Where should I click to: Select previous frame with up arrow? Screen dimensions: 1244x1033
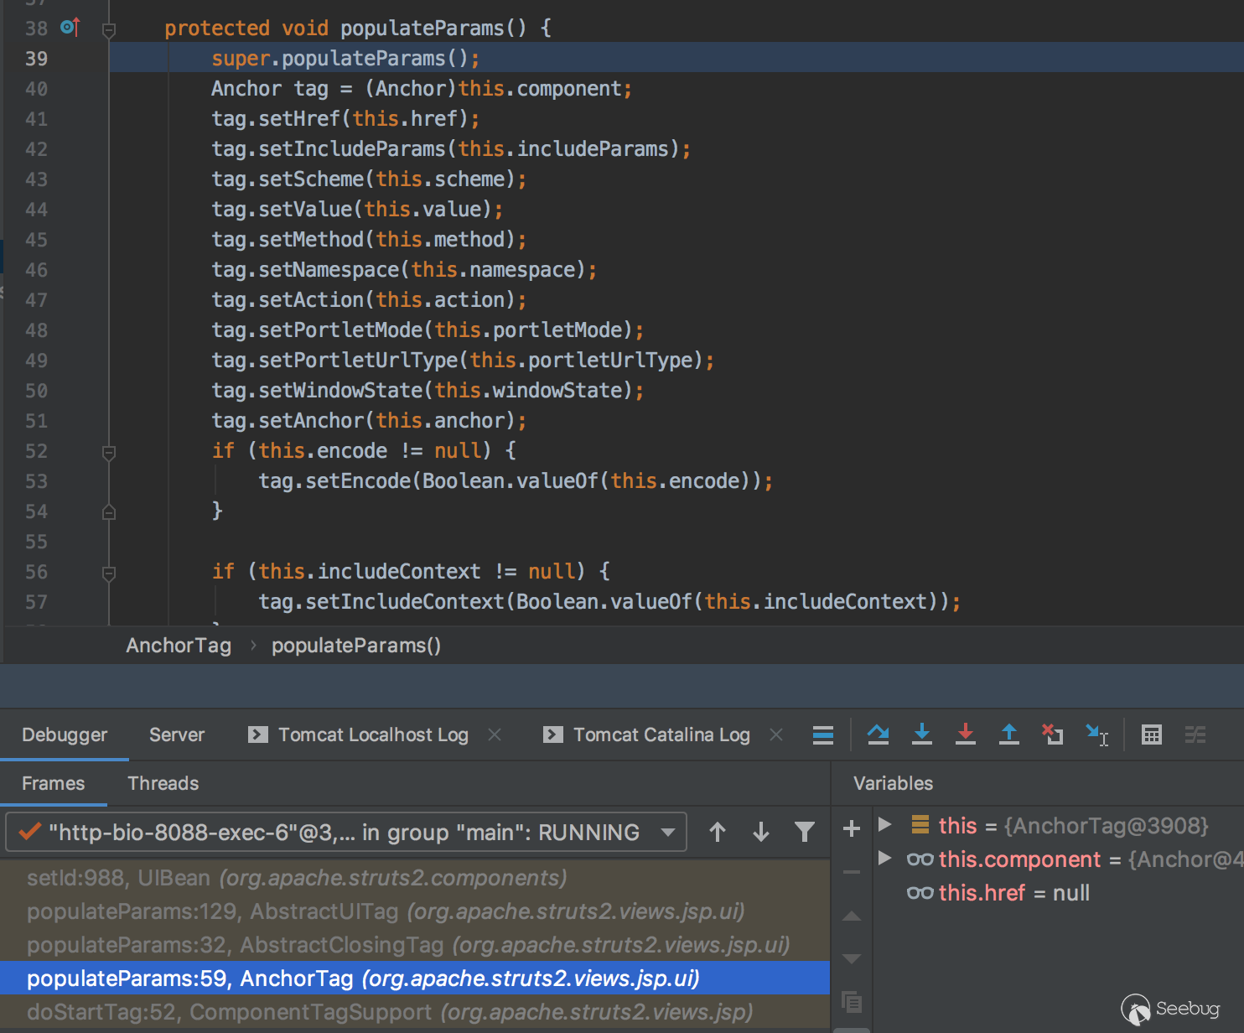pyautogui.click(x=718, y=832)
